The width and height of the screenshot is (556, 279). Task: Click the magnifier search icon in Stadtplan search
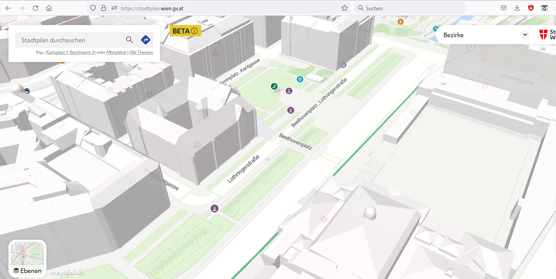pos(129,40)
